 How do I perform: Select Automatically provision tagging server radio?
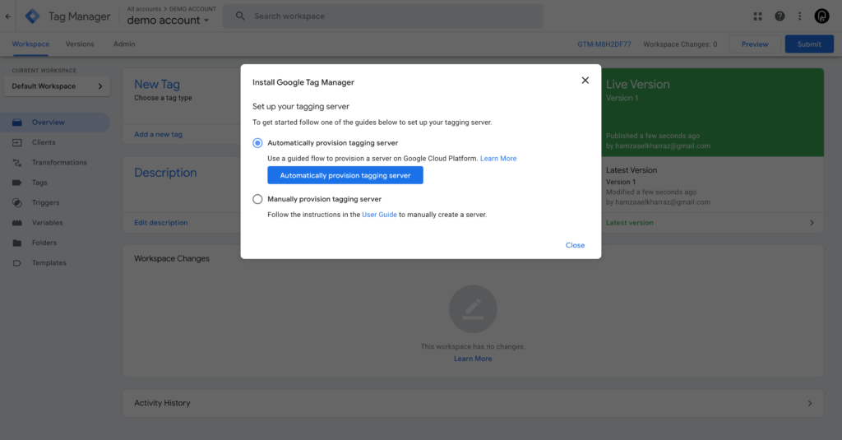(x=257, y=143)
